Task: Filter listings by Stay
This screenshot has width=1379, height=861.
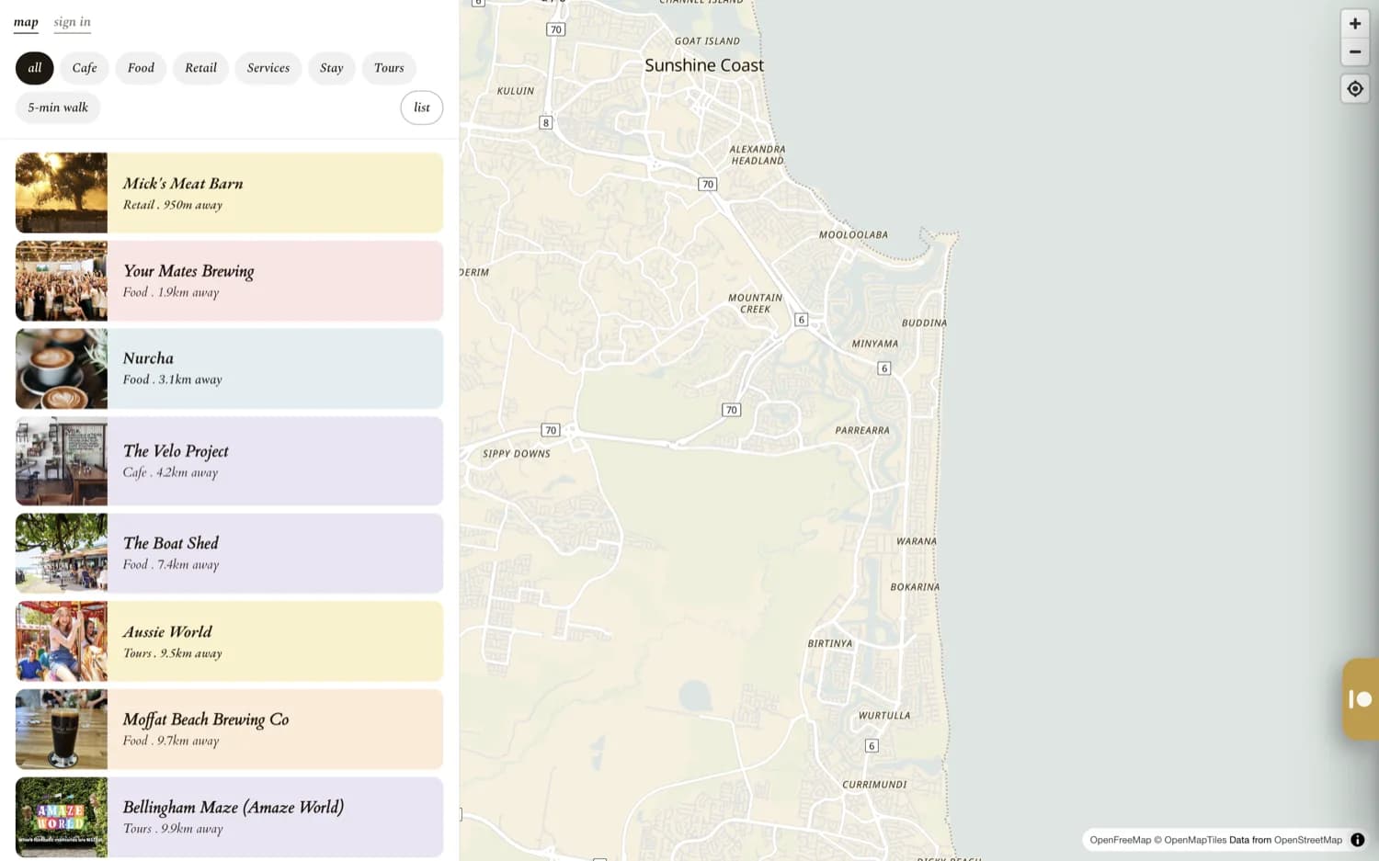Action: tap(332, 68)
